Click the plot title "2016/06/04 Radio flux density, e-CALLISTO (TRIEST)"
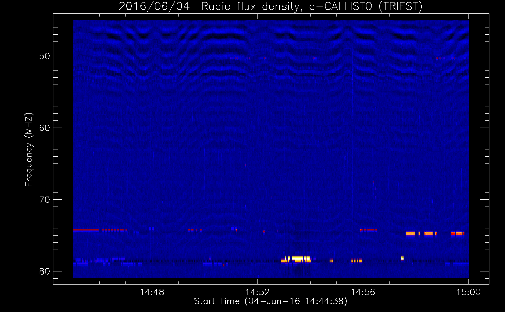 pos(271,6)
